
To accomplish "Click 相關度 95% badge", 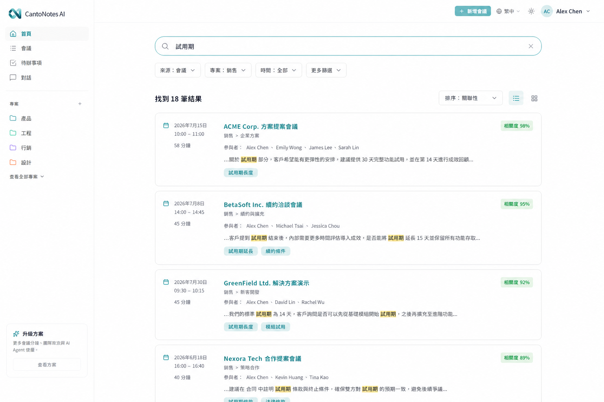I will (517, 204).
